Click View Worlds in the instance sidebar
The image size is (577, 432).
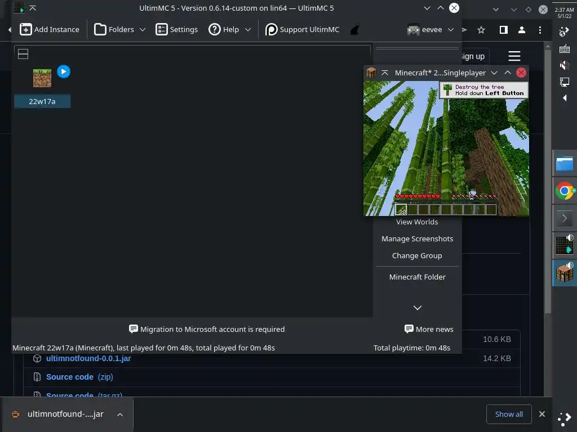click(417, 222)
